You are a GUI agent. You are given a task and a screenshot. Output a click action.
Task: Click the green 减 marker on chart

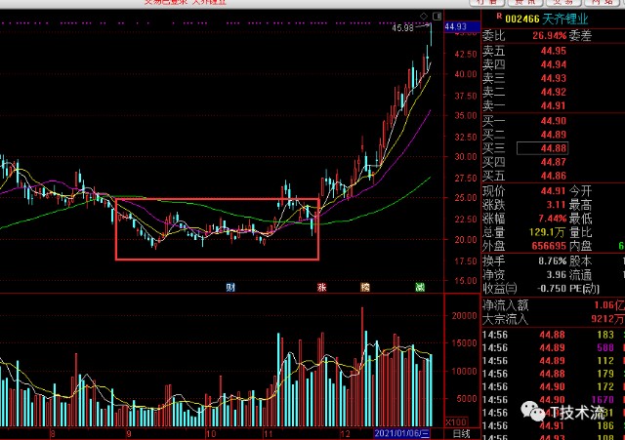(x=419, y=287)
